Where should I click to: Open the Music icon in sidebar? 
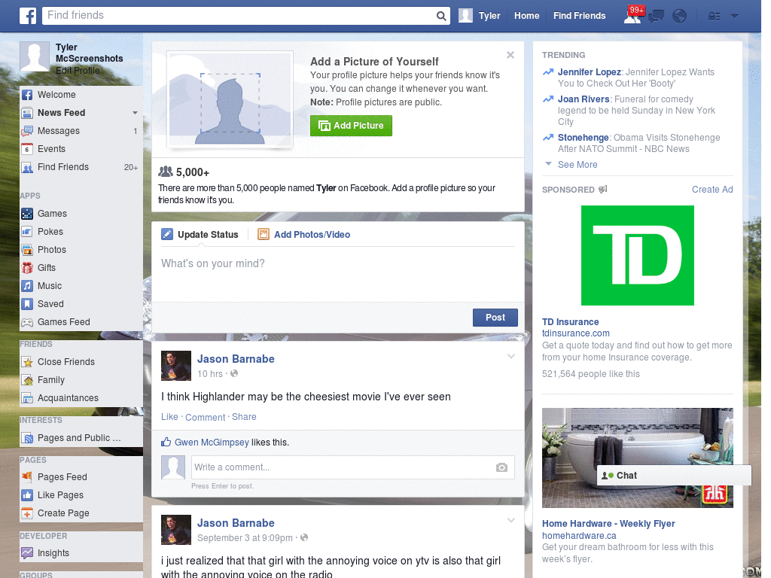27,286
